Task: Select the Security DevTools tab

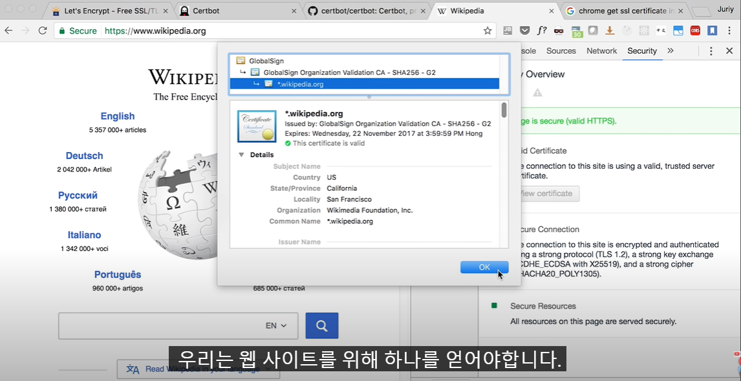Action: pos(642,50)
